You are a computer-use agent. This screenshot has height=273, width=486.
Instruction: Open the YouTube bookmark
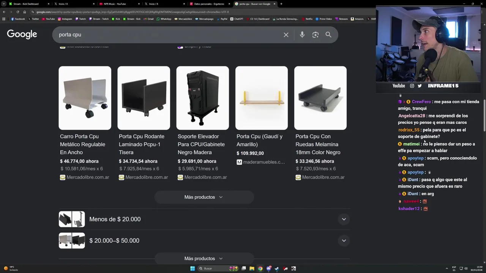48,19
